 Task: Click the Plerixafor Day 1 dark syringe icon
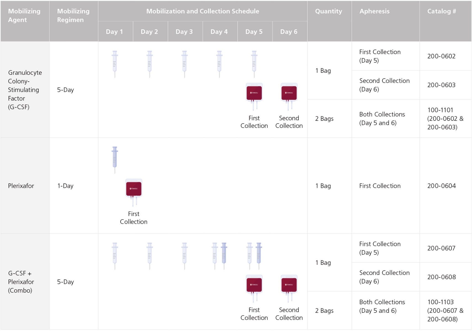pyautogui.click(x=115, y=159)
